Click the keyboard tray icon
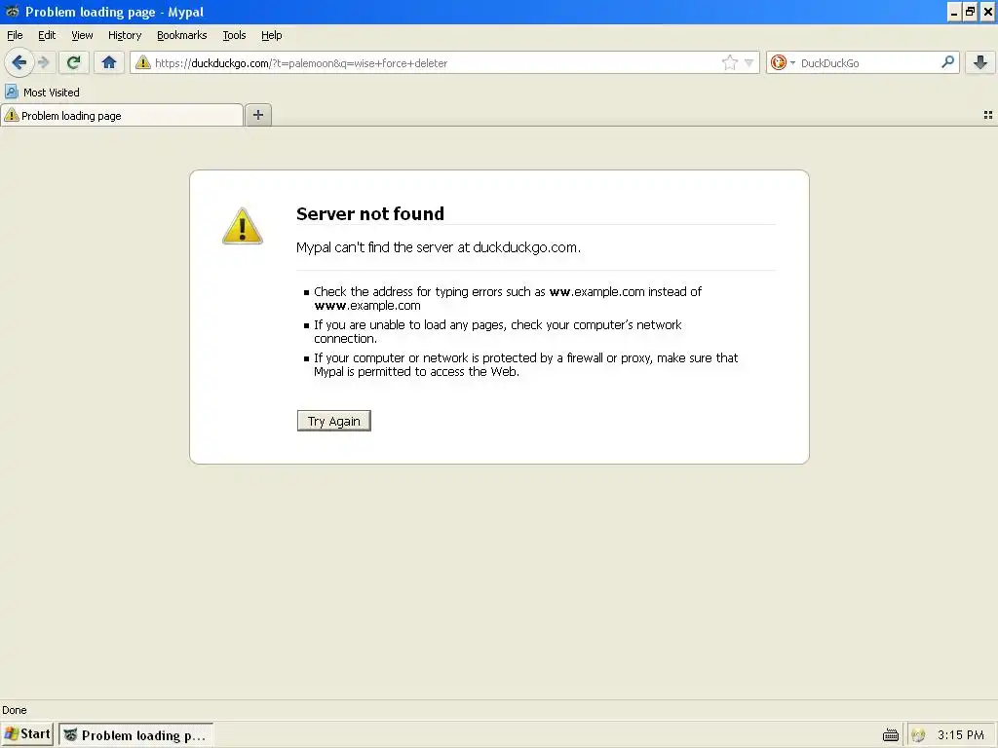Viewport: 998px width, 748px height. point(891,735)
